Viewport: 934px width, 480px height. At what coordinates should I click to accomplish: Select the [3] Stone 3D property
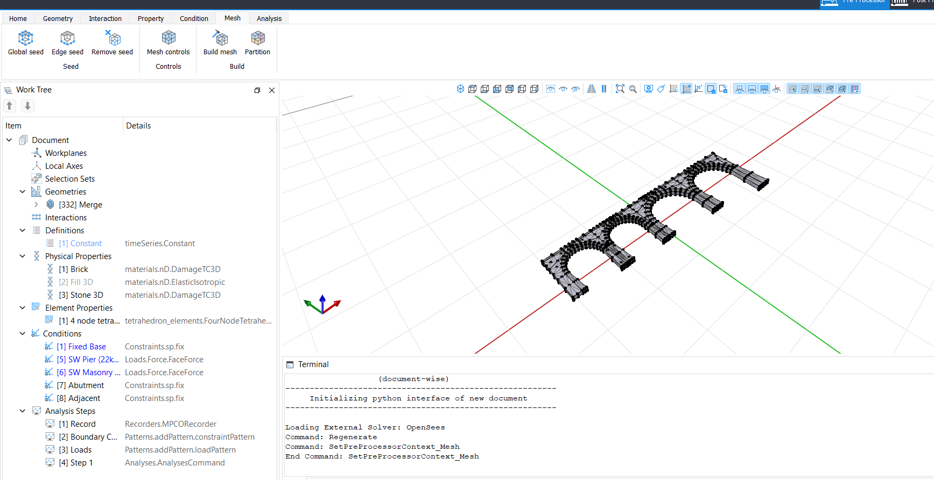(81, 295)
